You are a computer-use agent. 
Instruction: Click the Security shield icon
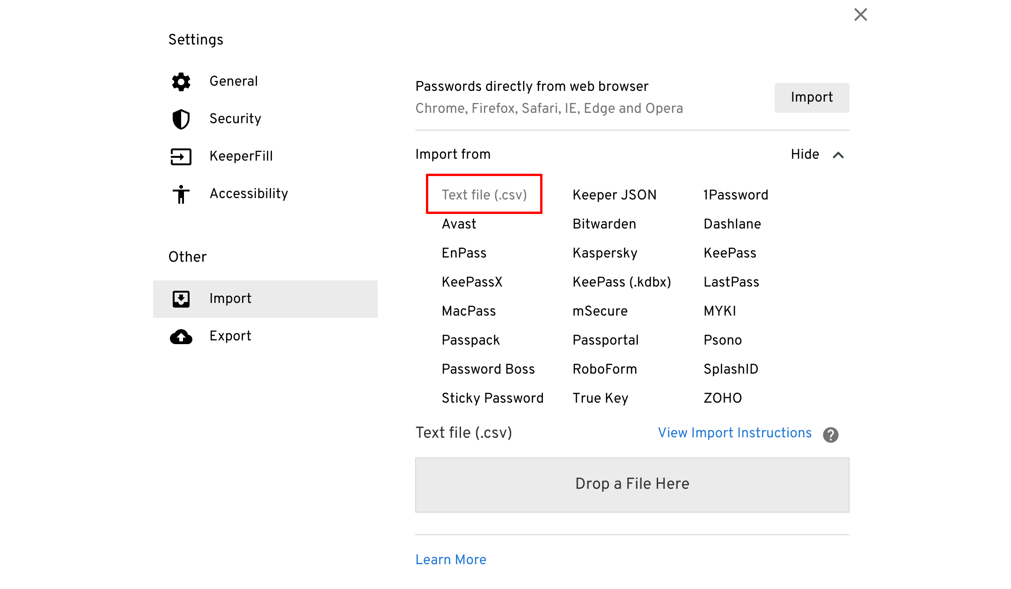181,119
